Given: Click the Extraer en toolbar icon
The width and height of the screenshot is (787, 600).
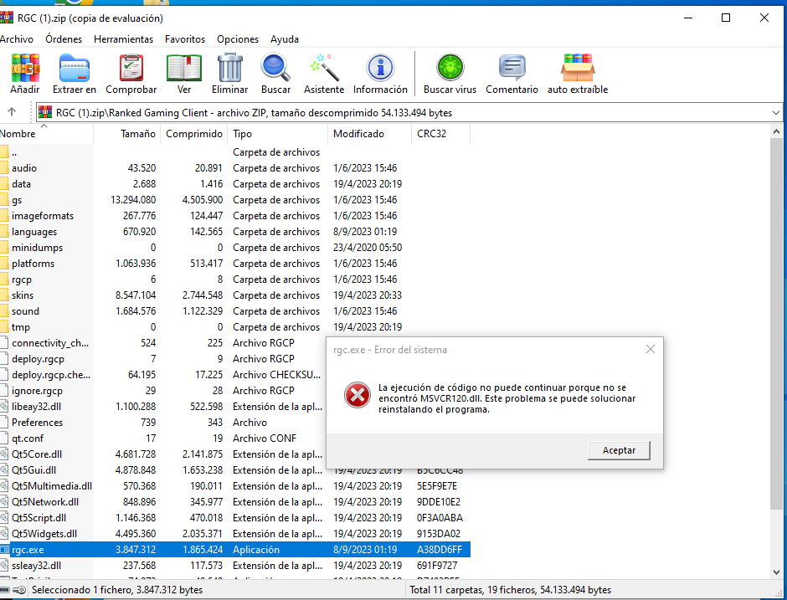Looking at the screenshot, I should 75,68.
